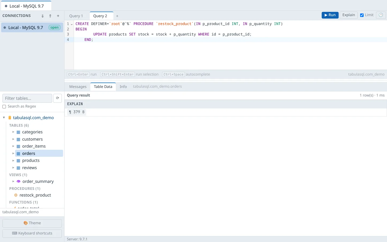The width and height of the screenshot is (387, 242).
Task: Click the order_summary view eye icon
Action: (19, 181)
